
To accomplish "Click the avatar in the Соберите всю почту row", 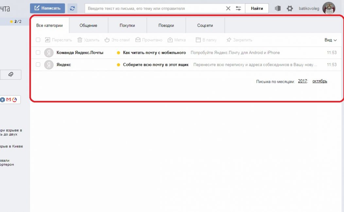I will tap(49, 65).
